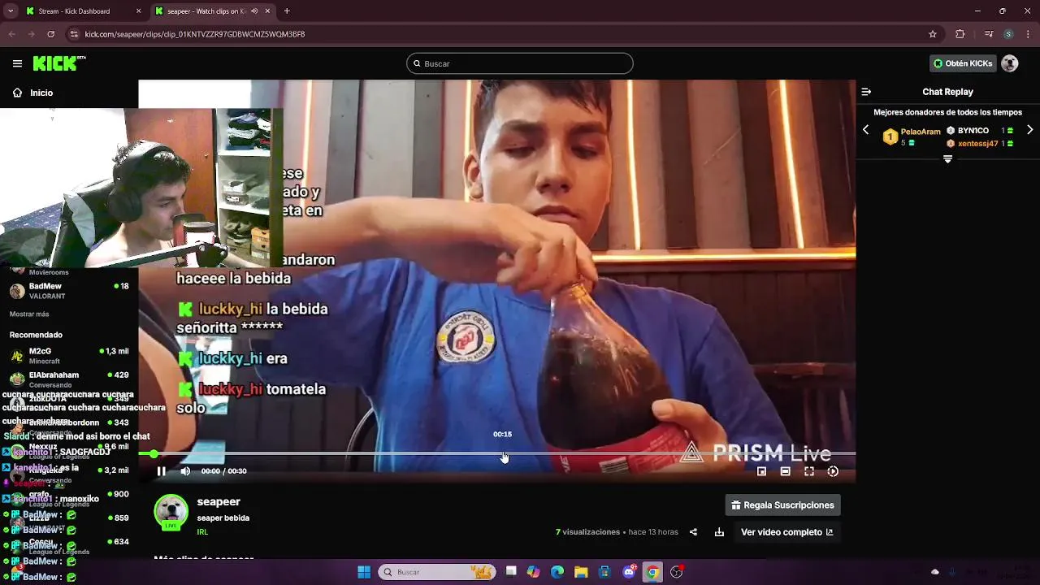Click the Obtén KICKs button

(x=963, y=63)
